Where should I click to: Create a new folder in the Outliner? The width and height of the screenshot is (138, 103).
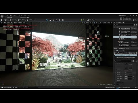pyautogui.click(x=135, y=25)
